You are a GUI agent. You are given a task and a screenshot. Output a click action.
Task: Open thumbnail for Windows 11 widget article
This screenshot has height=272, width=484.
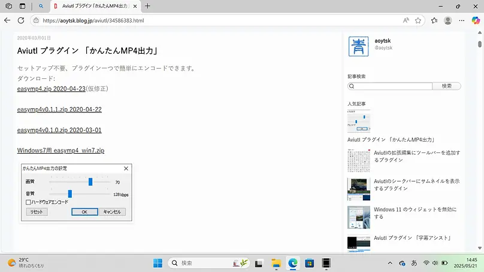click(x=359, y=218)
